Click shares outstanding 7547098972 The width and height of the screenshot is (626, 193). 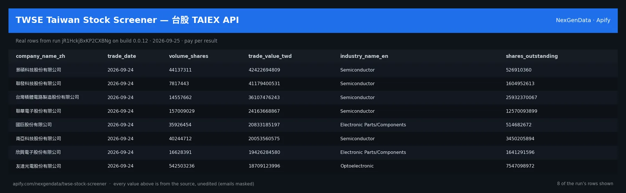pos(520,166)
